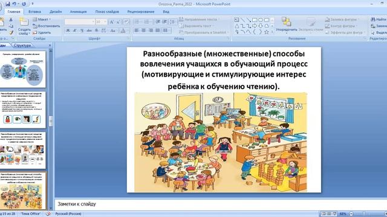Align text to the left
387x217 pixels.
[137, 31]
